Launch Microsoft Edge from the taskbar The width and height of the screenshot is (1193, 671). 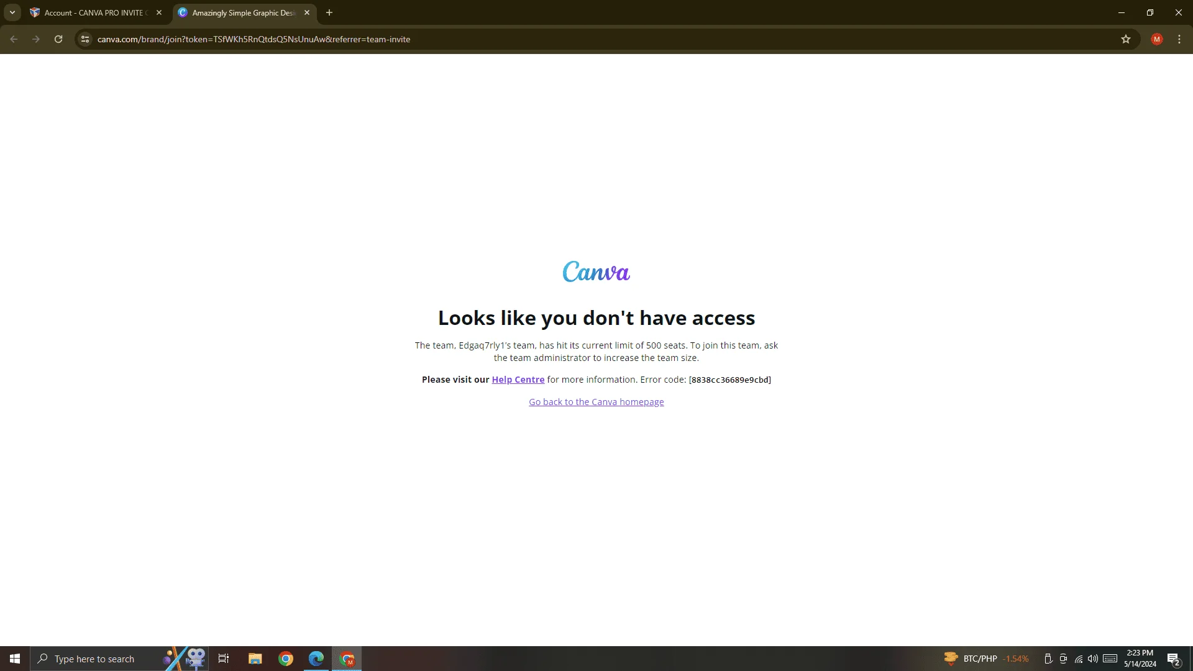click(x=316, y=659)
